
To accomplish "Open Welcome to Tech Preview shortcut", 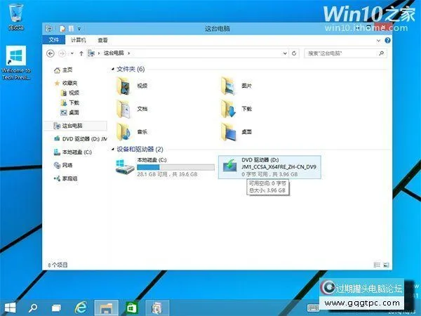I will click(x=16, y=63).
